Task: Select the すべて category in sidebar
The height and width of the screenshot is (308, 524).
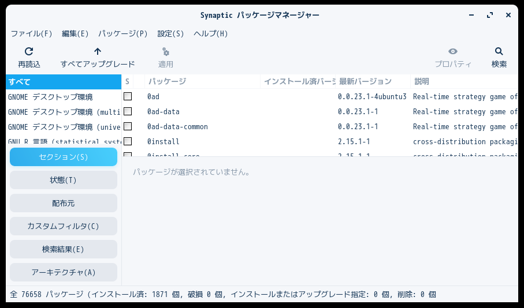Action: (64, 82)
